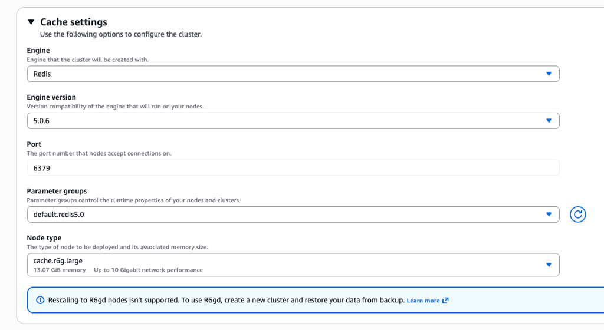Viewport: 604px width, 330px height.
Task: Click the info icon in the rescaling notice
Action: (x=40, y=300)
